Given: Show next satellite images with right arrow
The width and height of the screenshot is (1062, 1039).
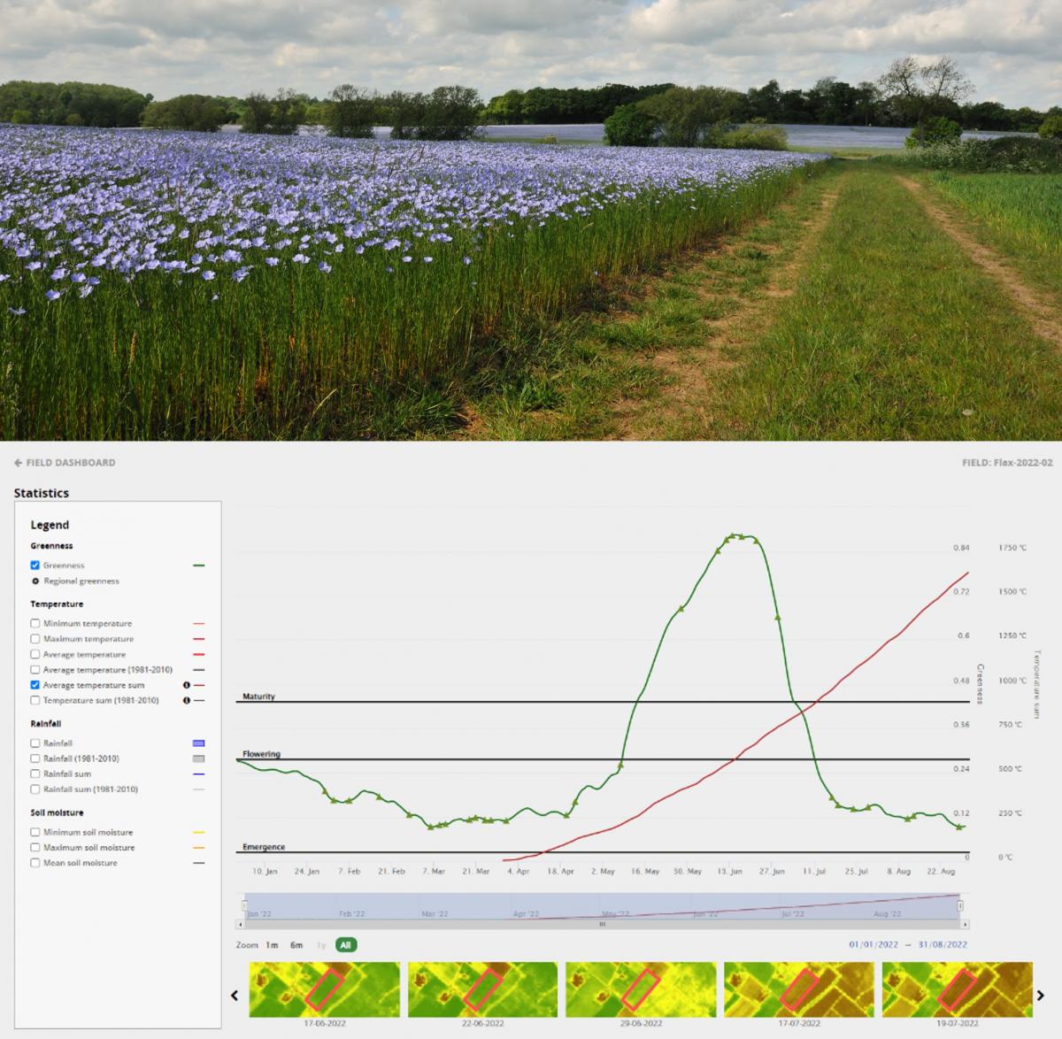Looking at the screenshot, I should pos(1041,995).
